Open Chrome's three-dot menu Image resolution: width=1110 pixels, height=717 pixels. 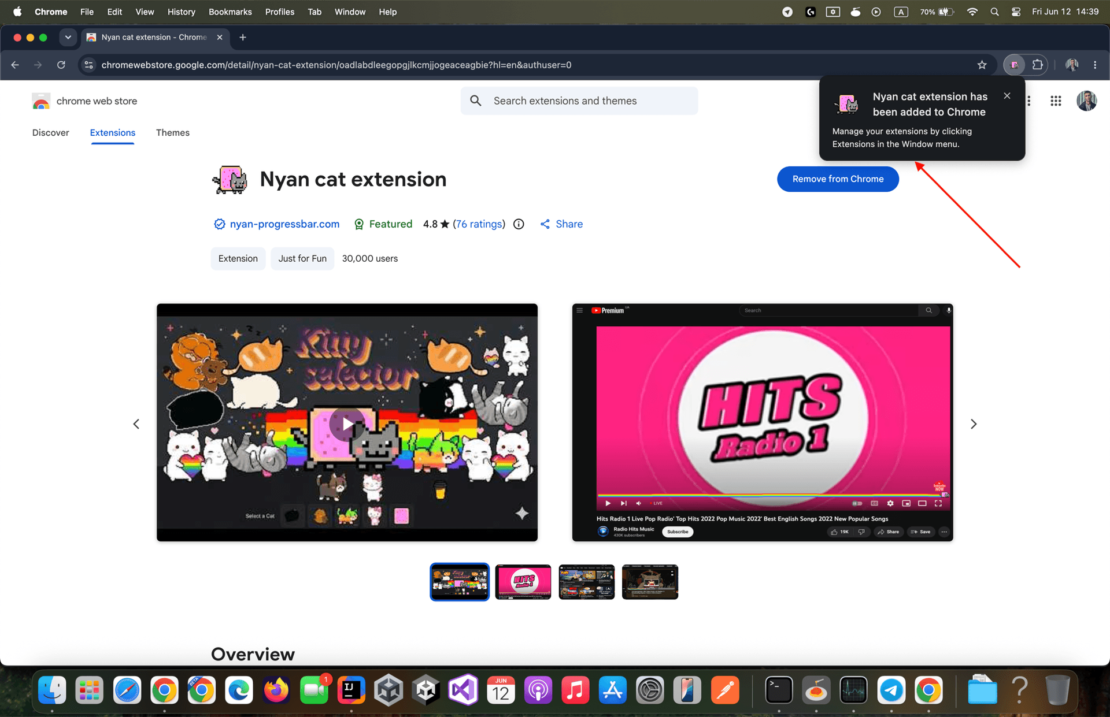[x=1095, y=65]
